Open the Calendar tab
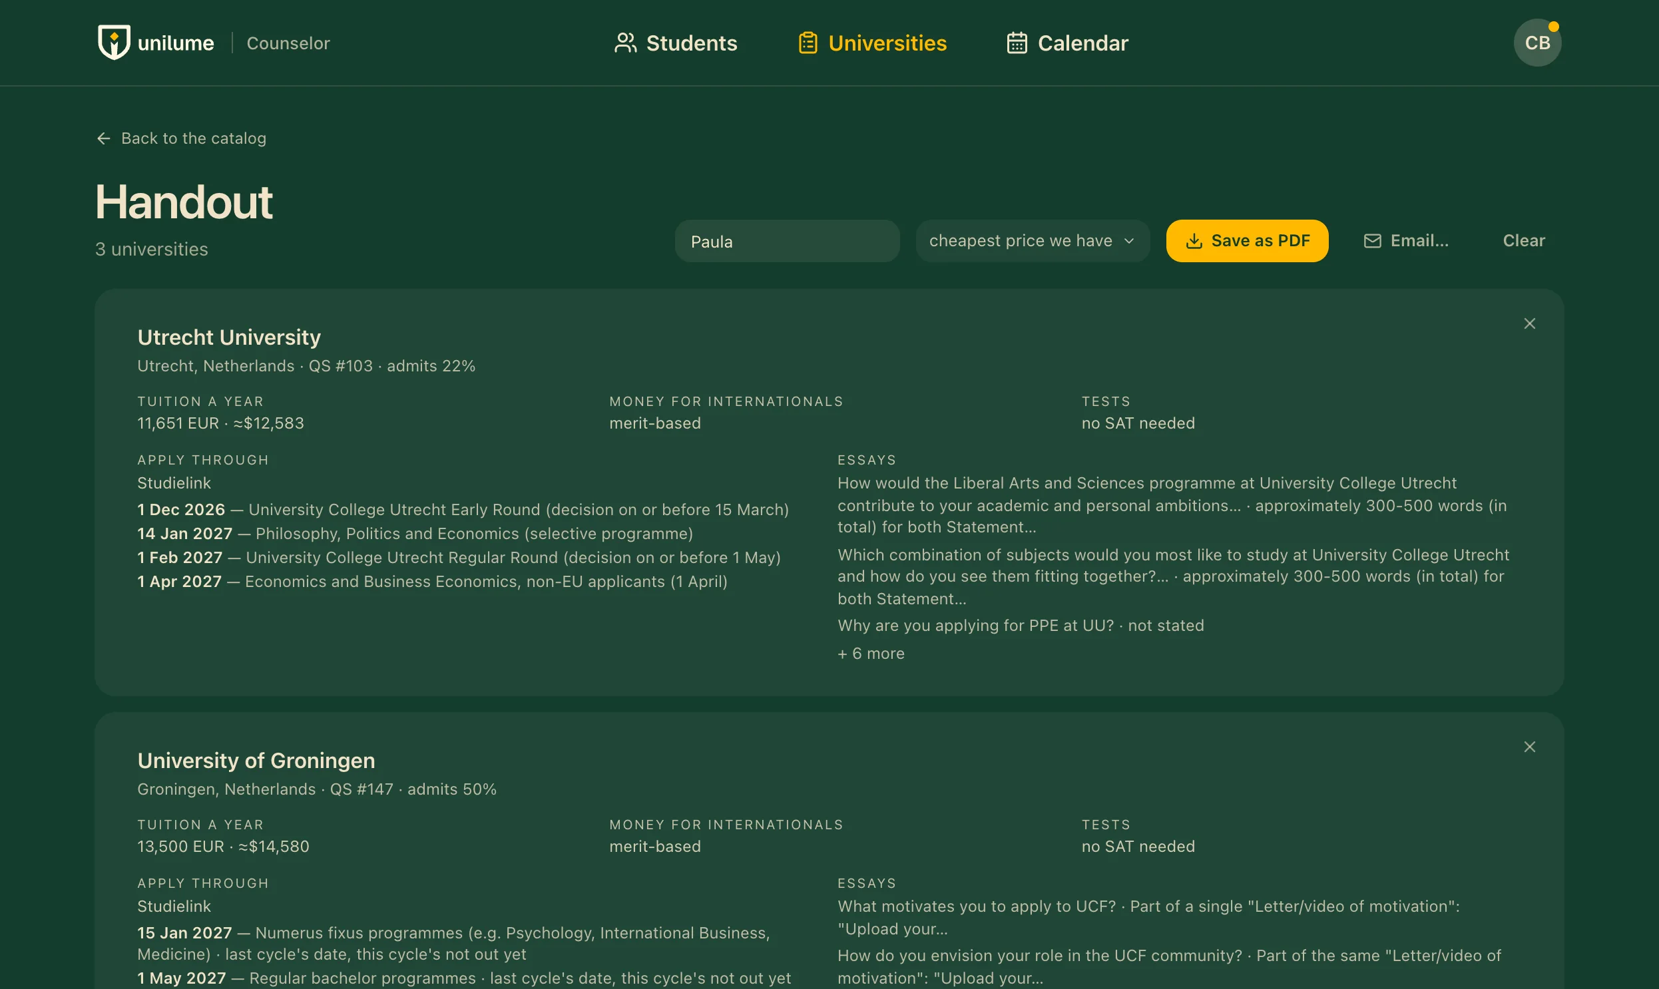This screenshot has width=1659, height=989. (1066, 43)
